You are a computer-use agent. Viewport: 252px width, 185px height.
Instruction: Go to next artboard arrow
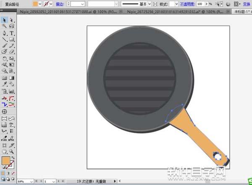[x=59, y=181]
